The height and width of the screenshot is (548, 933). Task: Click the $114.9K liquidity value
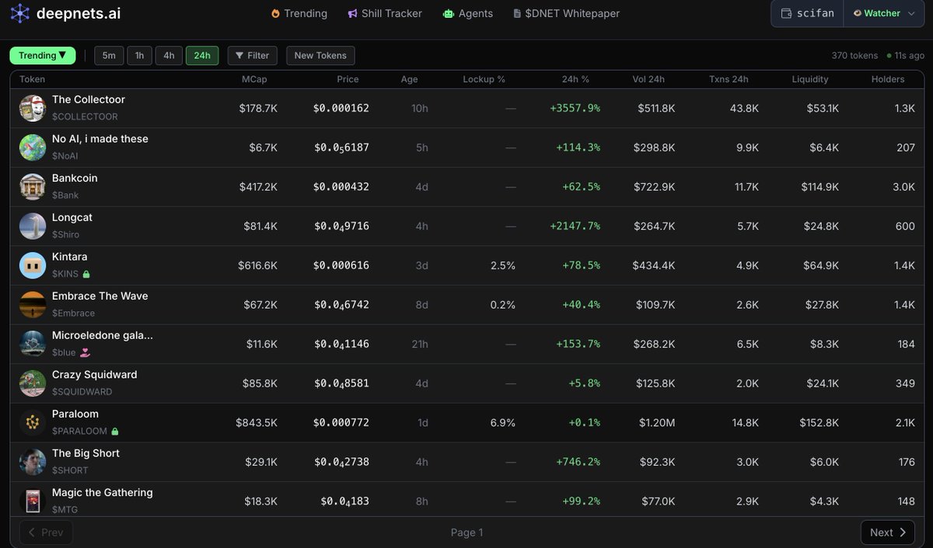point(819,187)
